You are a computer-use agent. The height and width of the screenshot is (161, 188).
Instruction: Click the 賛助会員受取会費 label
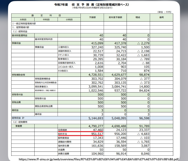[44, 106]
